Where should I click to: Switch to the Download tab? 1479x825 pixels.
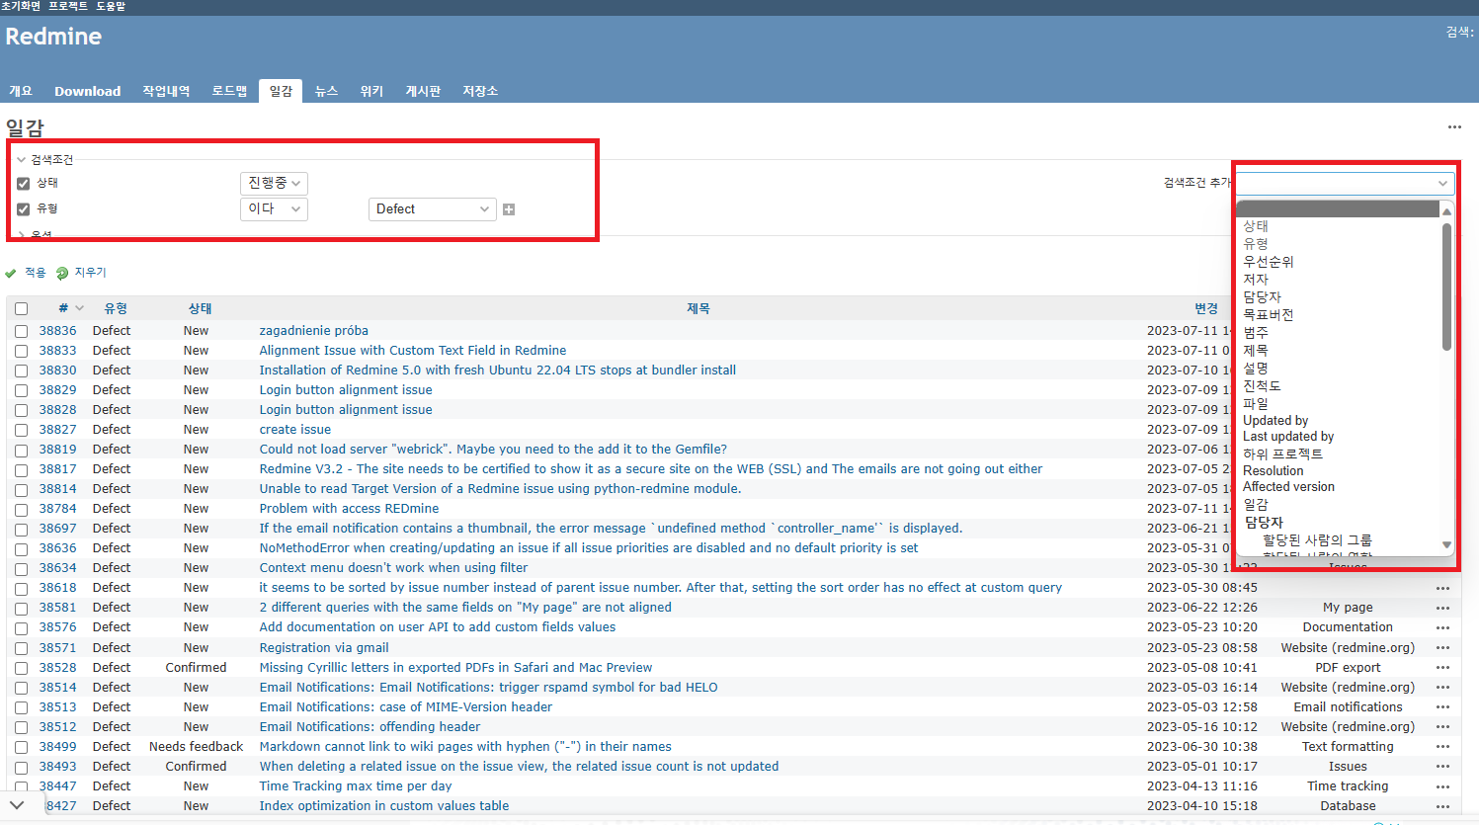pos(88,91)
